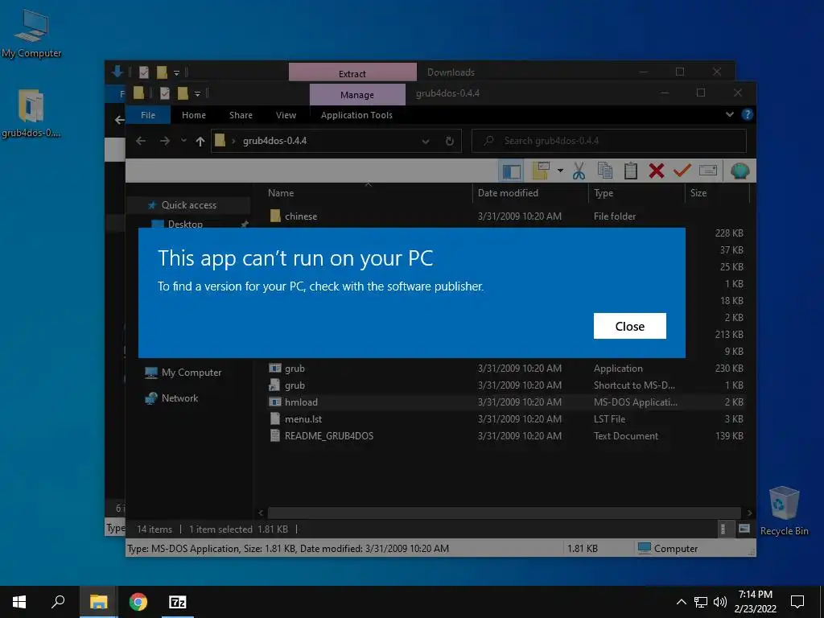Click the teal shell settings icon
The image size is (824, 618).
(740, 171)
